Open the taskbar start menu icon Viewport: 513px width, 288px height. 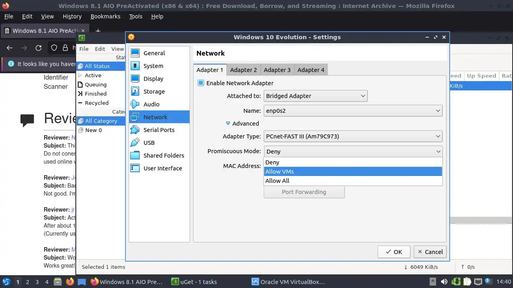click(x=6, y=282)
